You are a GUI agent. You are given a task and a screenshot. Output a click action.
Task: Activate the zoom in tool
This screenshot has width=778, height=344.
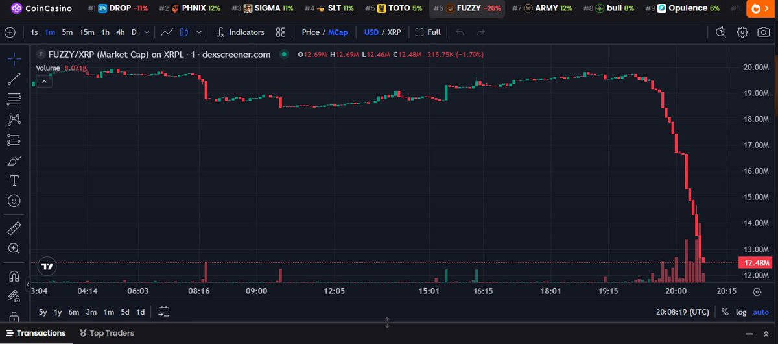[x=14, y=248]
